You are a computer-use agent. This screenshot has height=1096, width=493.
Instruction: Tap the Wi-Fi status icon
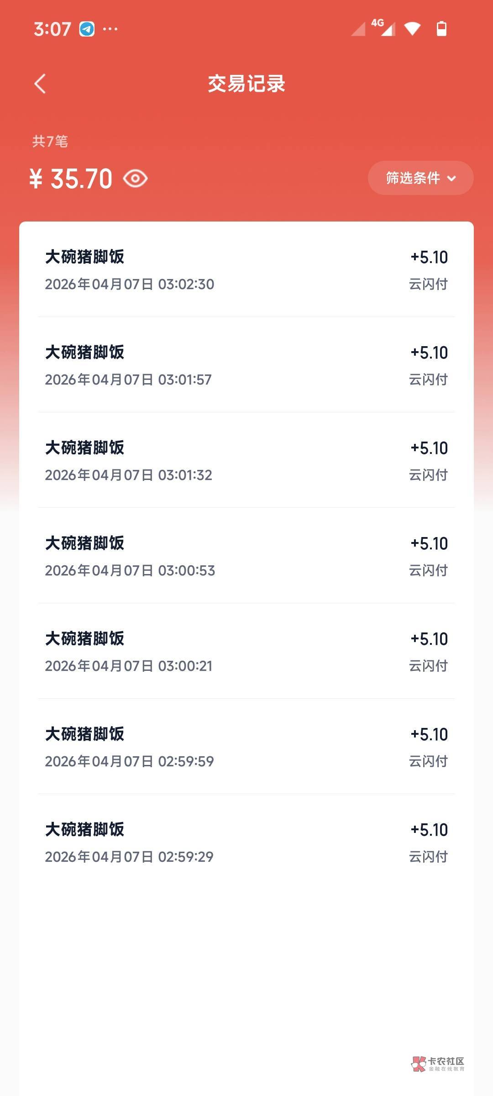point(412,29)
